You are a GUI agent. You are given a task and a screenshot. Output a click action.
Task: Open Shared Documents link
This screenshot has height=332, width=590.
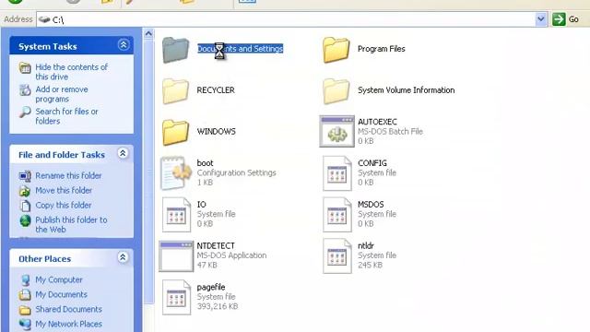pyautogui.click(x=68, y=309)
